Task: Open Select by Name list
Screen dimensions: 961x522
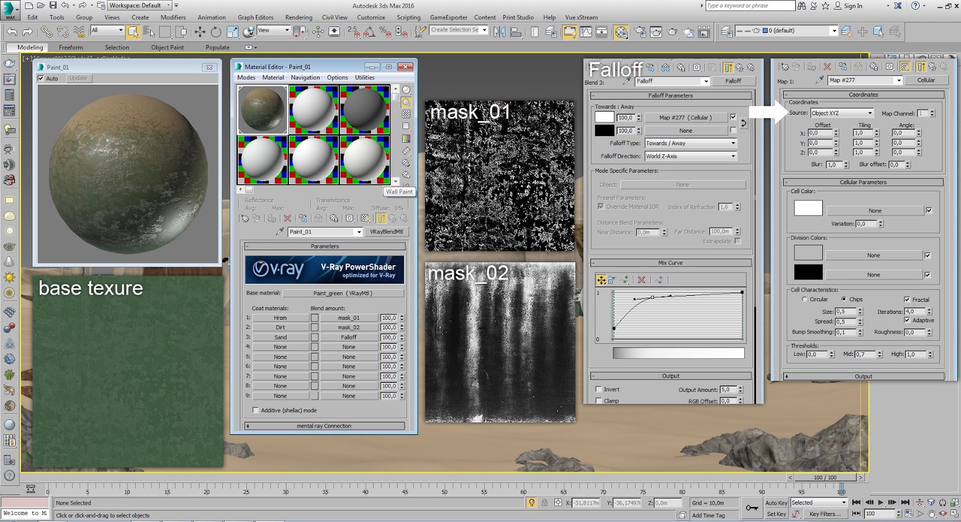Action: pyautogui.click(x=149, y=31)
